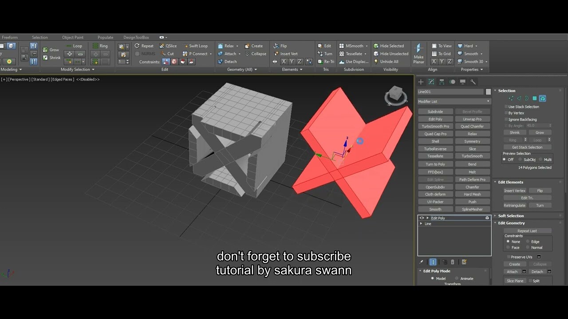Click the Pin Stack icon
Image resolution: width=568 pixels, height=319 pixels.
click(421, 262)
